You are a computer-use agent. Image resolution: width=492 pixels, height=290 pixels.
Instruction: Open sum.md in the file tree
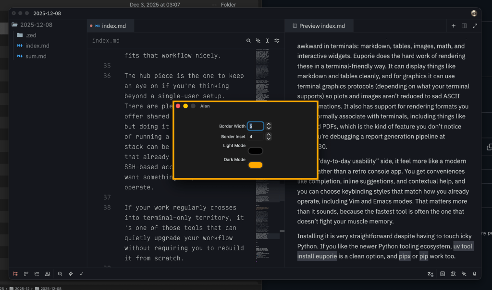click(x=36, y=56)
